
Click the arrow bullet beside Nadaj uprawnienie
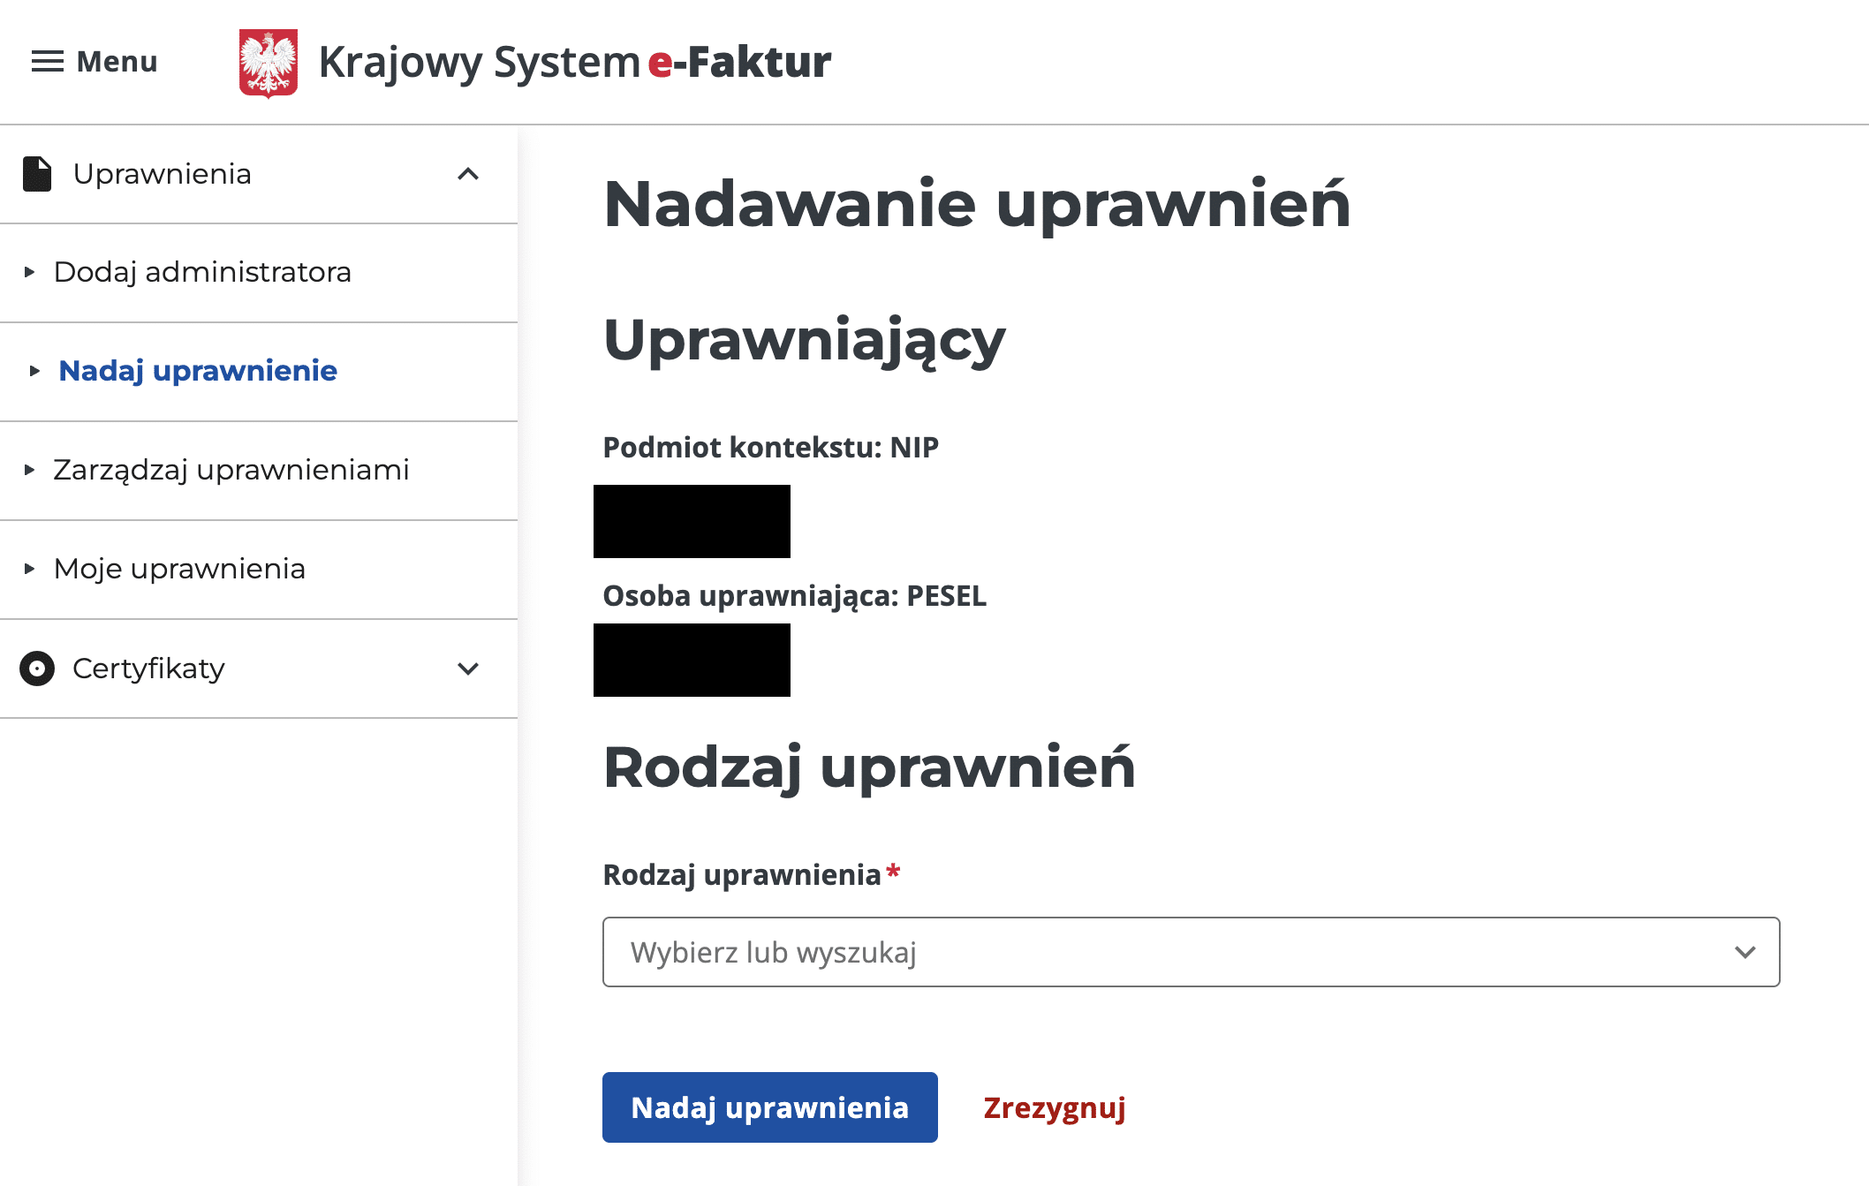pos(34,371)
